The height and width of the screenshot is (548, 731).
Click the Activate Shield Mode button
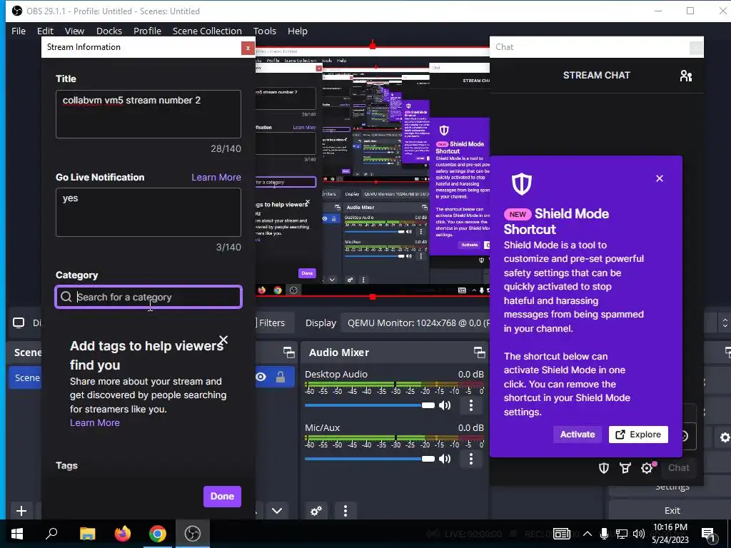(x=577, y=435)
